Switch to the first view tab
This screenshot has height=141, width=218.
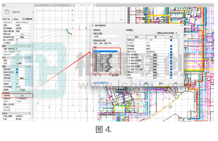click(44, 5)
